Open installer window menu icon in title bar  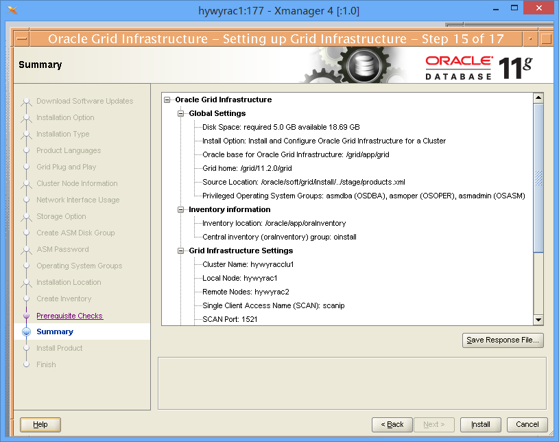point(22,39)
